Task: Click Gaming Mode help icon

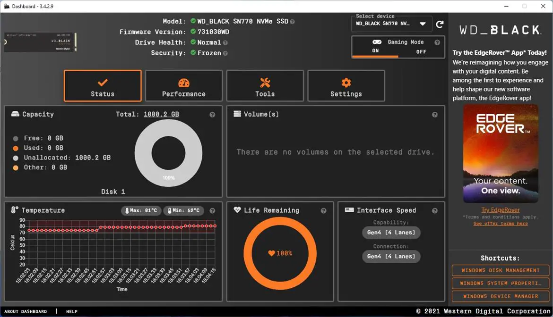Action: coord(437,42)
